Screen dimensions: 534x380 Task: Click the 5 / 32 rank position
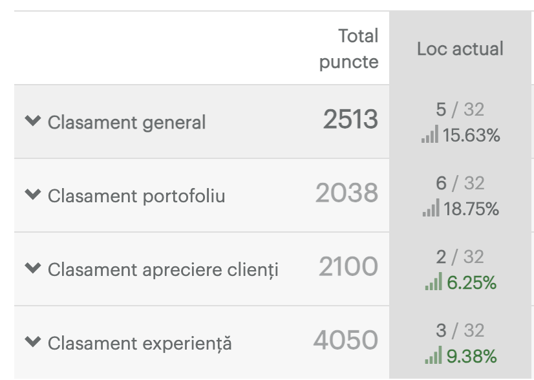[x=460, y=110]
